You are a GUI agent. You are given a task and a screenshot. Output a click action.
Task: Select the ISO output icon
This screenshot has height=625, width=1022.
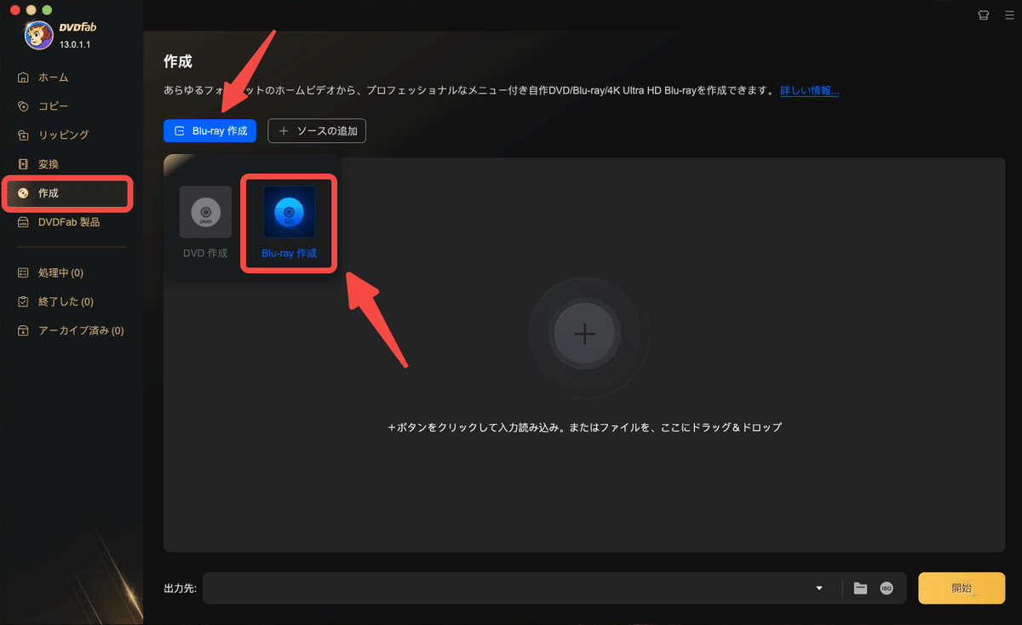pos(887,588)
